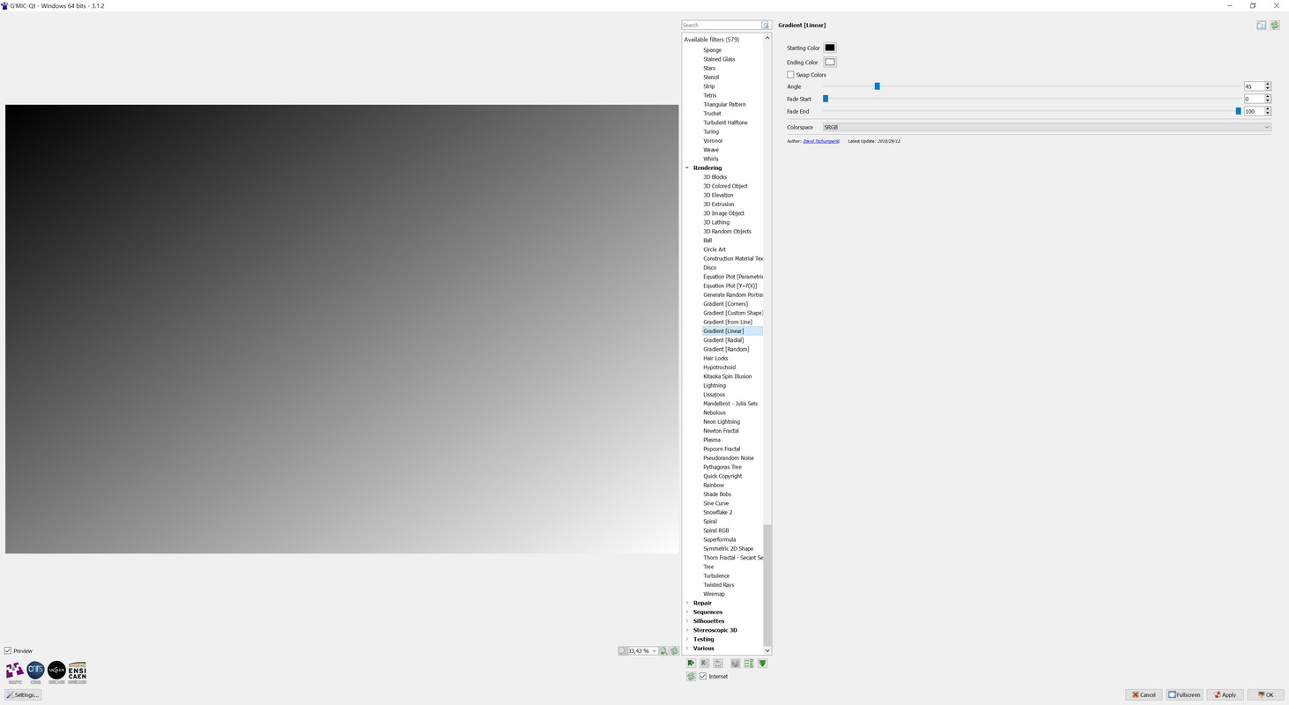Select the Stained Glass filter

pyautogui.click(x=719, y=59)
